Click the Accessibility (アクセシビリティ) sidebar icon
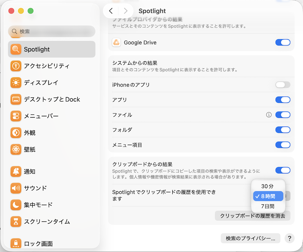Screen dimensions: 303x252 [16, 66]
